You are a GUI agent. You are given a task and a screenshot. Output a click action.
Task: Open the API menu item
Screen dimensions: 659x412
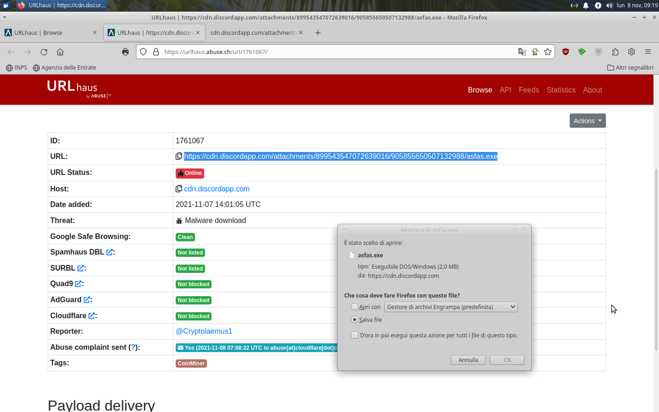click(x=506, y=90)
